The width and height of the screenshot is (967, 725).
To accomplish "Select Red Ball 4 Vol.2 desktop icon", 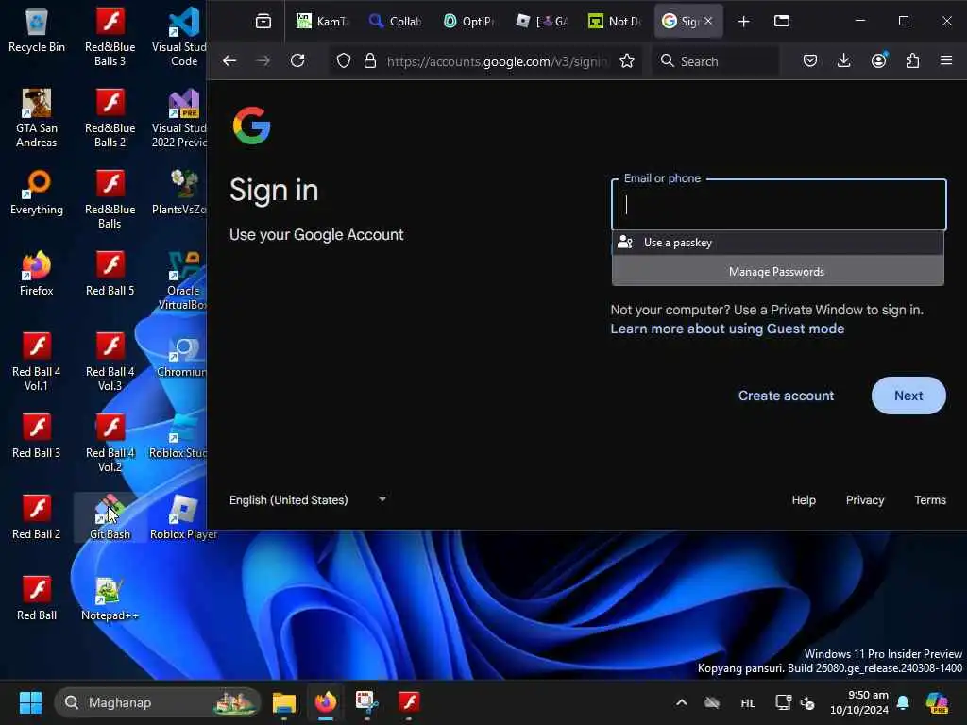I will pos(110,444).
